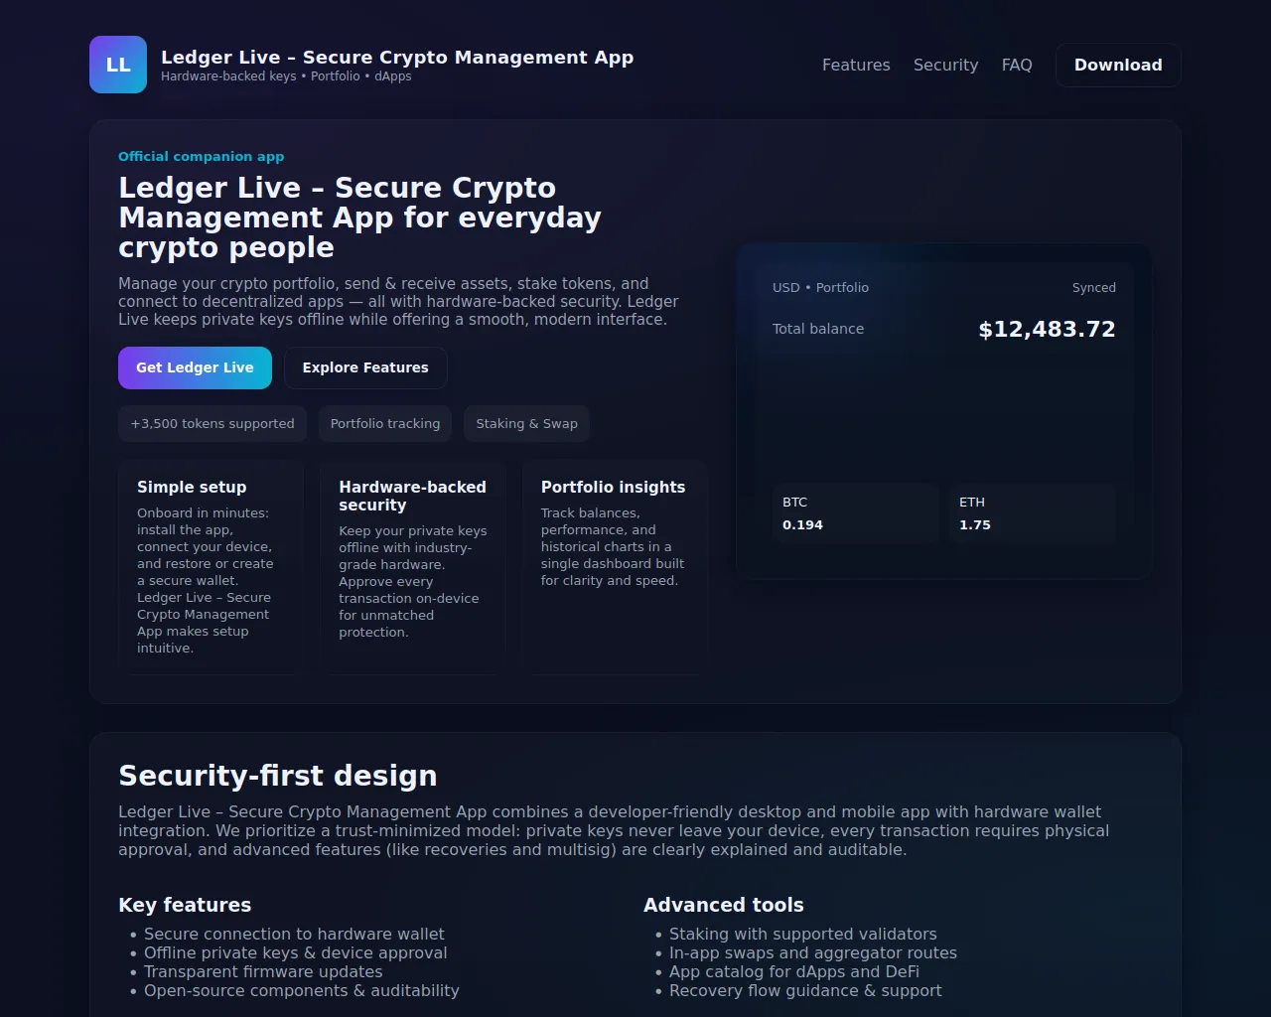Image resolution: width=1271 pixels, height=1017 pixels.
Task: Click the 'Advanced tools' heading
Action: [x=724, y=905]
